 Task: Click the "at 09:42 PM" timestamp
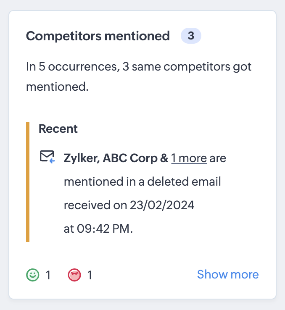98,229
